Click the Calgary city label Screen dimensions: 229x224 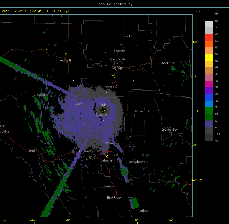(106, 160)
